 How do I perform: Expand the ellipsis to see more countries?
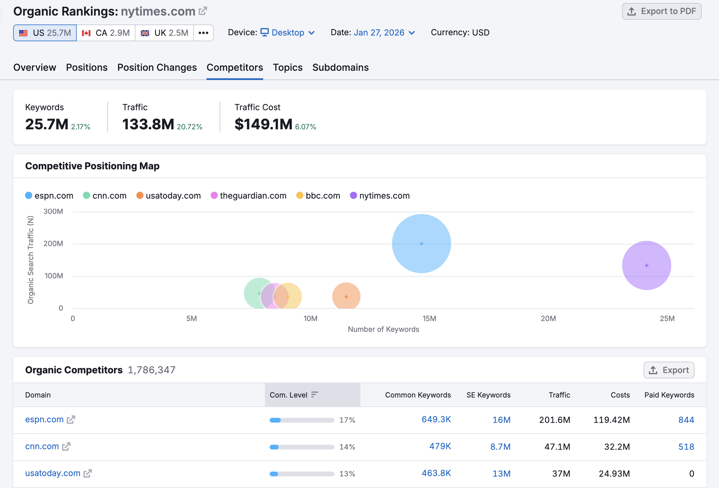(203, 33)
